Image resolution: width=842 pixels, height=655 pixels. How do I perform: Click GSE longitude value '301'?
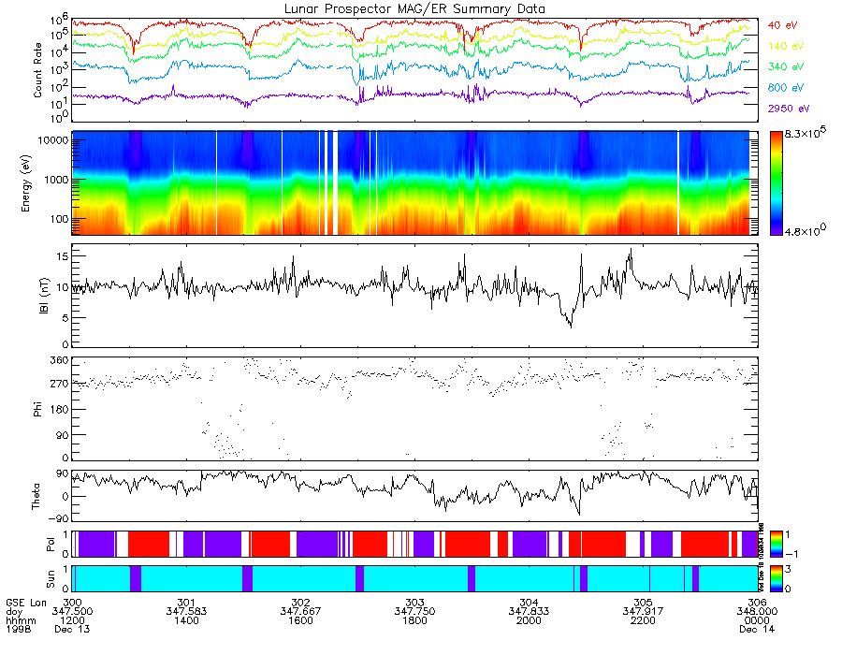point(186,603)
